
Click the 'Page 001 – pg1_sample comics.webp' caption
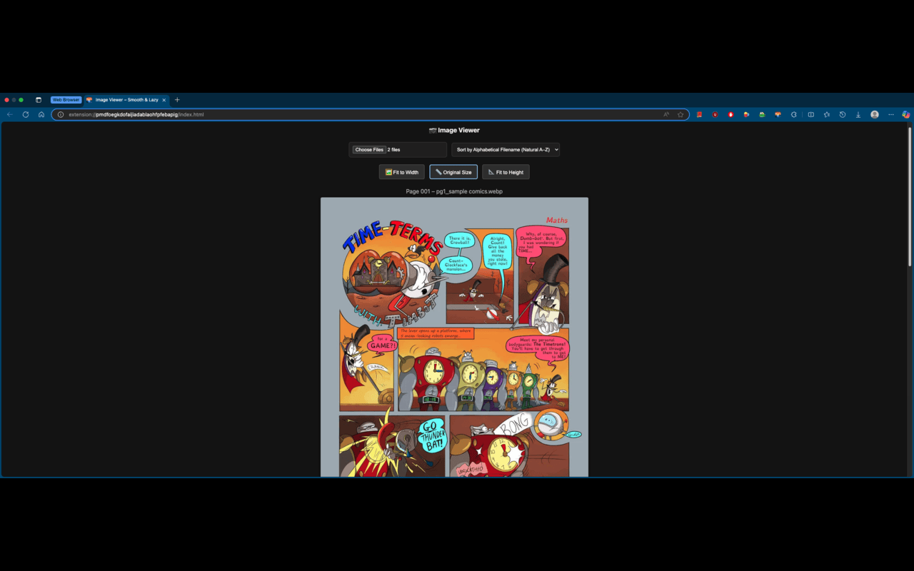454,191
